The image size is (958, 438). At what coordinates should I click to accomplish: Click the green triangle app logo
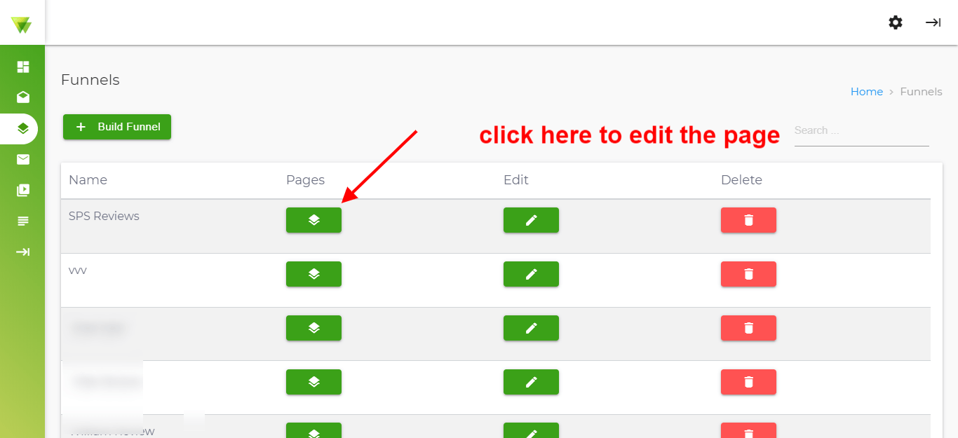pyautogui.click(x=22, y=25)
